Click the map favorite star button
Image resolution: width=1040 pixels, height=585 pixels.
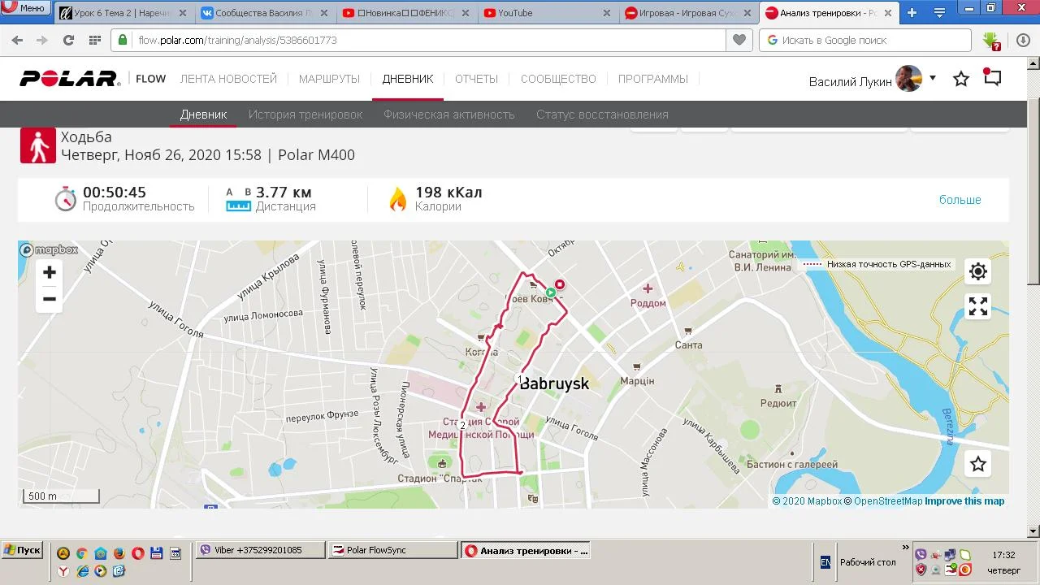[978, 464]
